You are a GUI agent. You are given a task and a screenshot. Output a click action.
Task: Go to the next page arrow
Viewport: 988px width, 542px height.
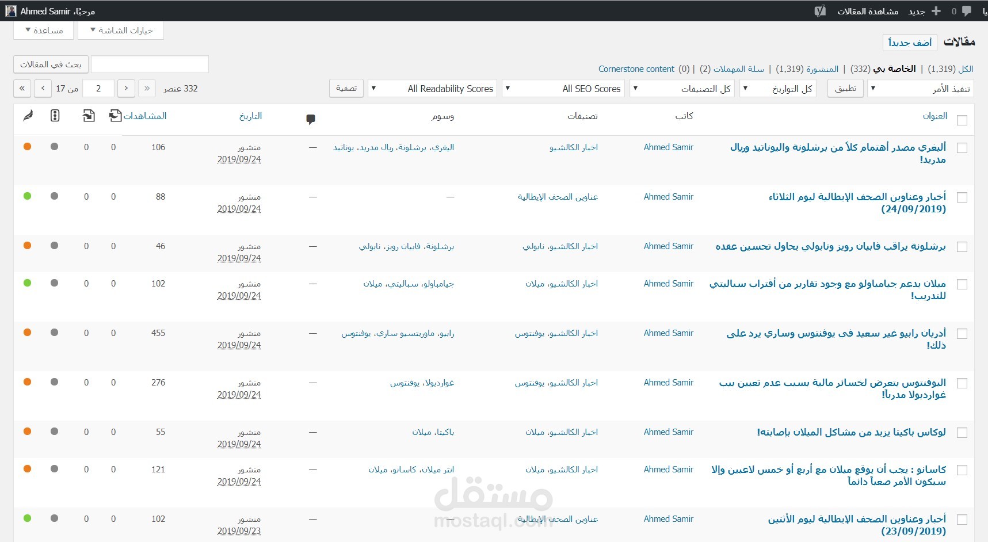[43, 89]
